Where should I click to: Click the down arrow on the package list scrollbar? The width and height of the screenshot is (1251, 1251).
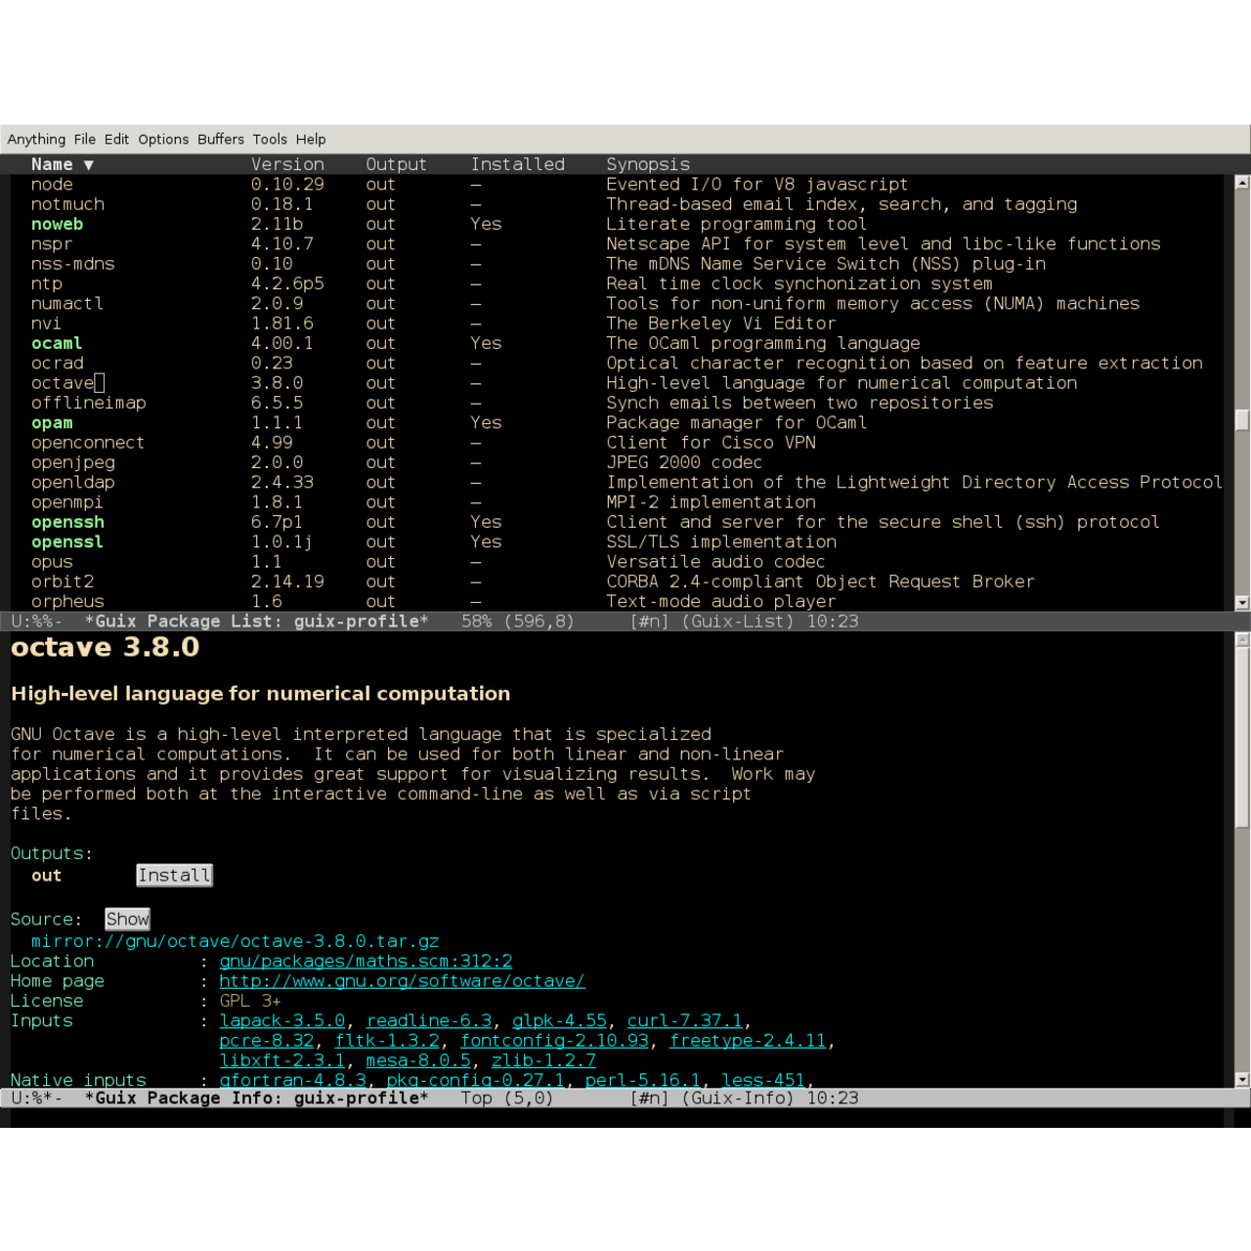pos(1241,603)
